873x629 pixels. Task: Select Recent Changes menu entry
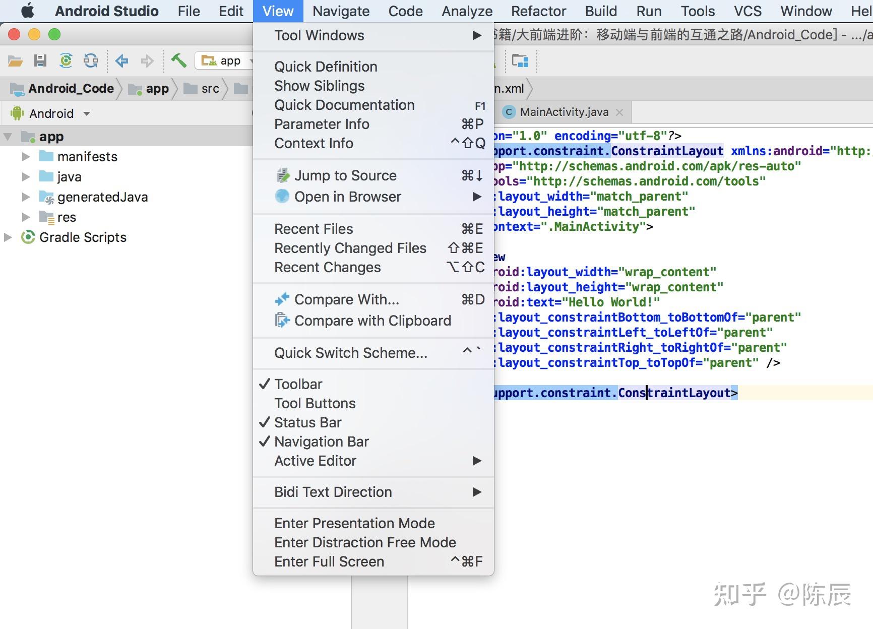point(373,267)
